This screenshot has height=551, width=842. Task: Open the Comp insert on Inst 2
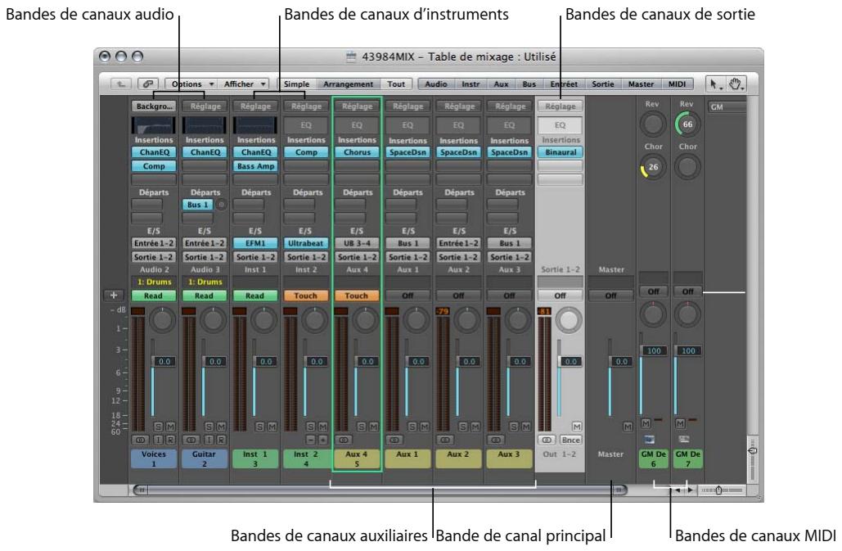coord(305,152)
